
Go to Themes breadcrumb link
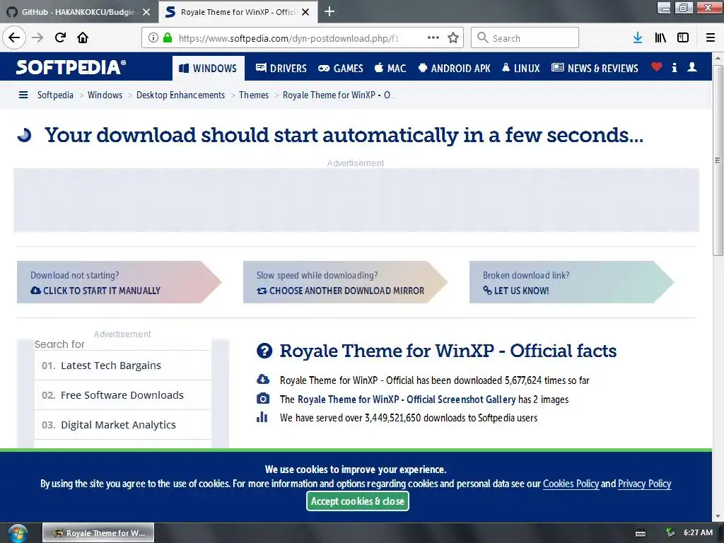click(x=254, y=95)
